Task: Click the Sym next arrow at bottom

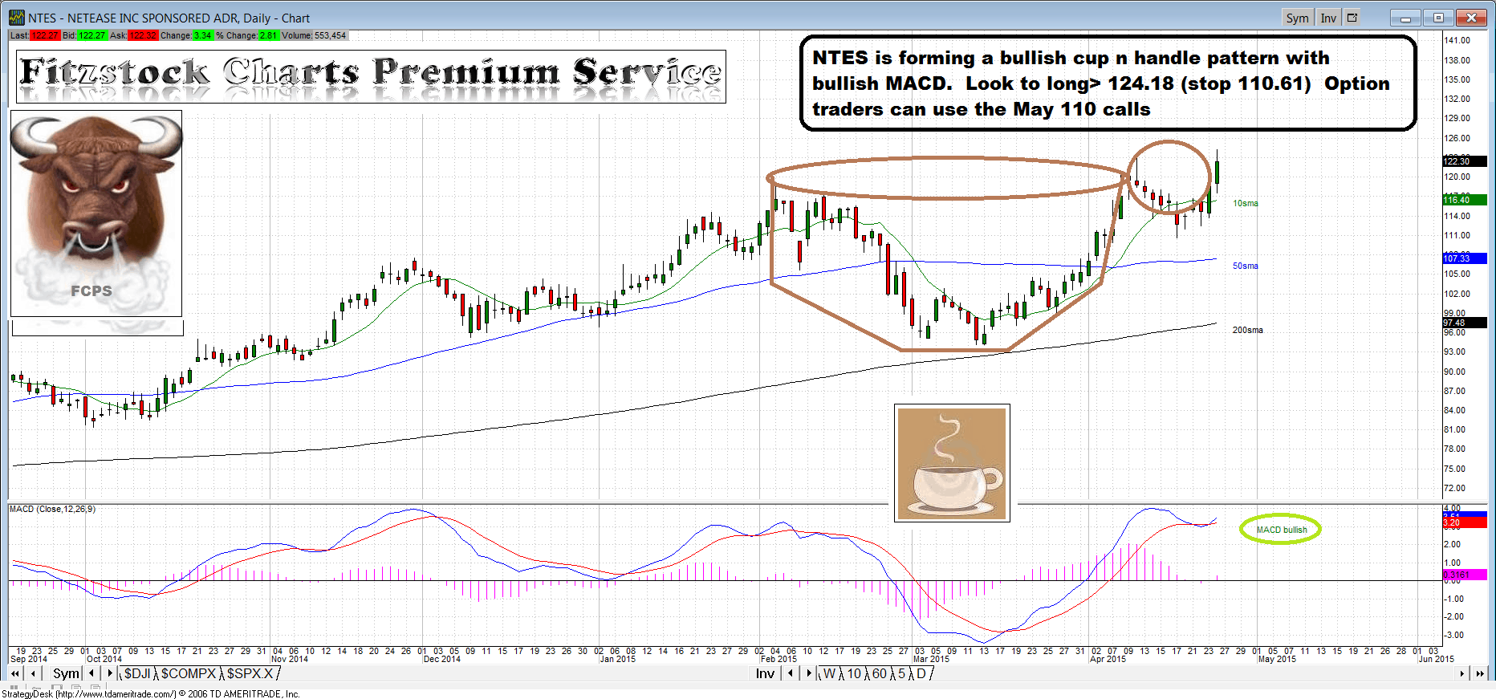Action: coord(110,674)
